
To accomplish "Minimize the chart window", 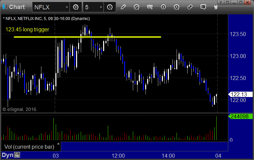I will click(234, 2).
